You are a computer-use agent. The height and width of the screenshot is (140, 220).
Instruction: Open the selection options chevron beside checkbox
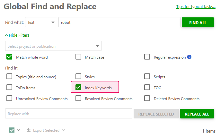tap(19, 130)
